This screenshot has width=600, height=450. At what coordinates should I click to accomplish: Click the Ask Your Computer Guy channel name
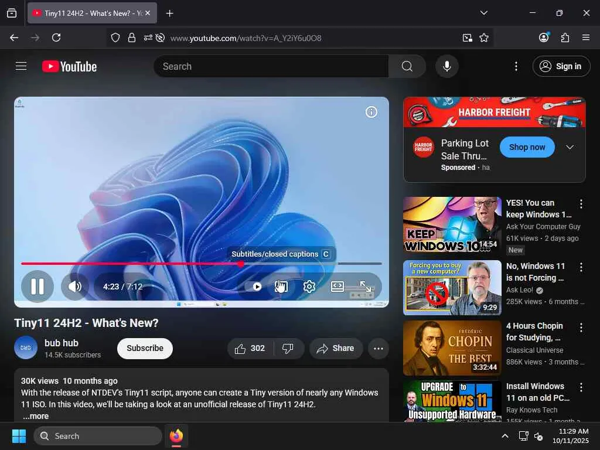pyautogui.click(x=543, y=227)
